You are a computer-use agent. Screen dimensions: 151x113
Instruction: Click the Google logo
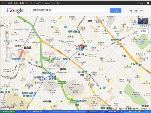[15, 10]
